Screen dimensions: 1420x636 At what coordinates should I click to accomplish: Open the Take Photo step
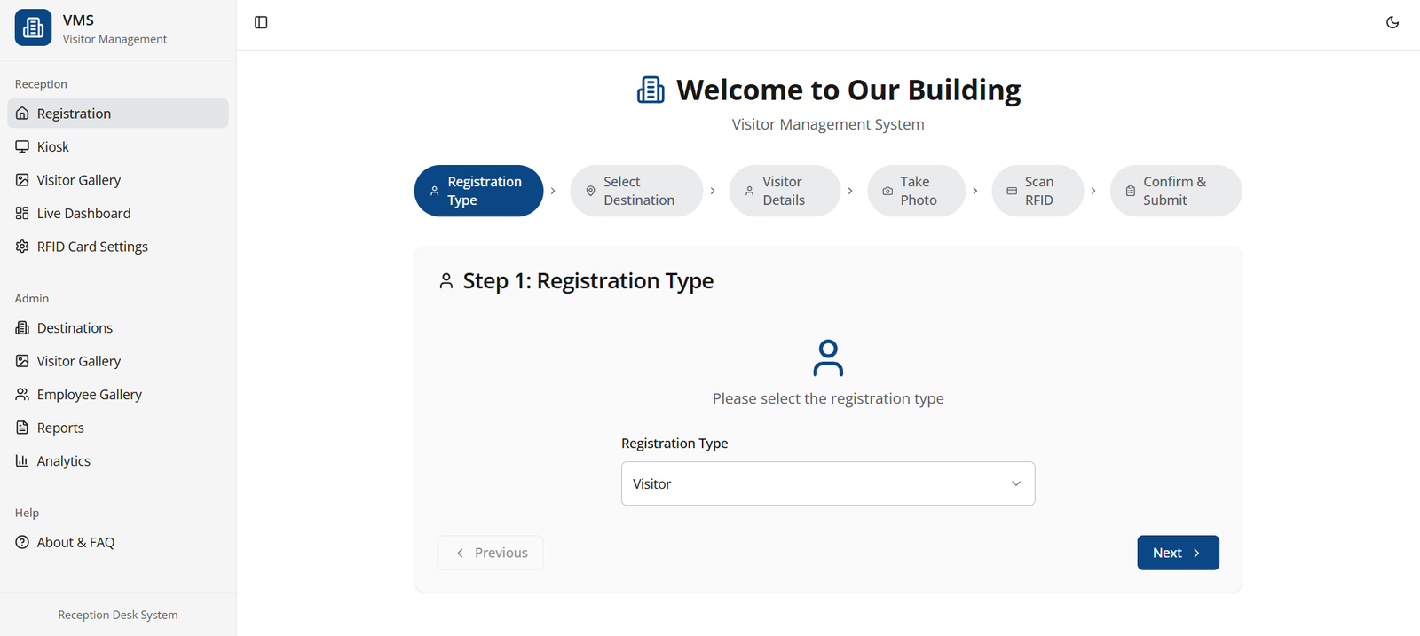tap(916, 191)
